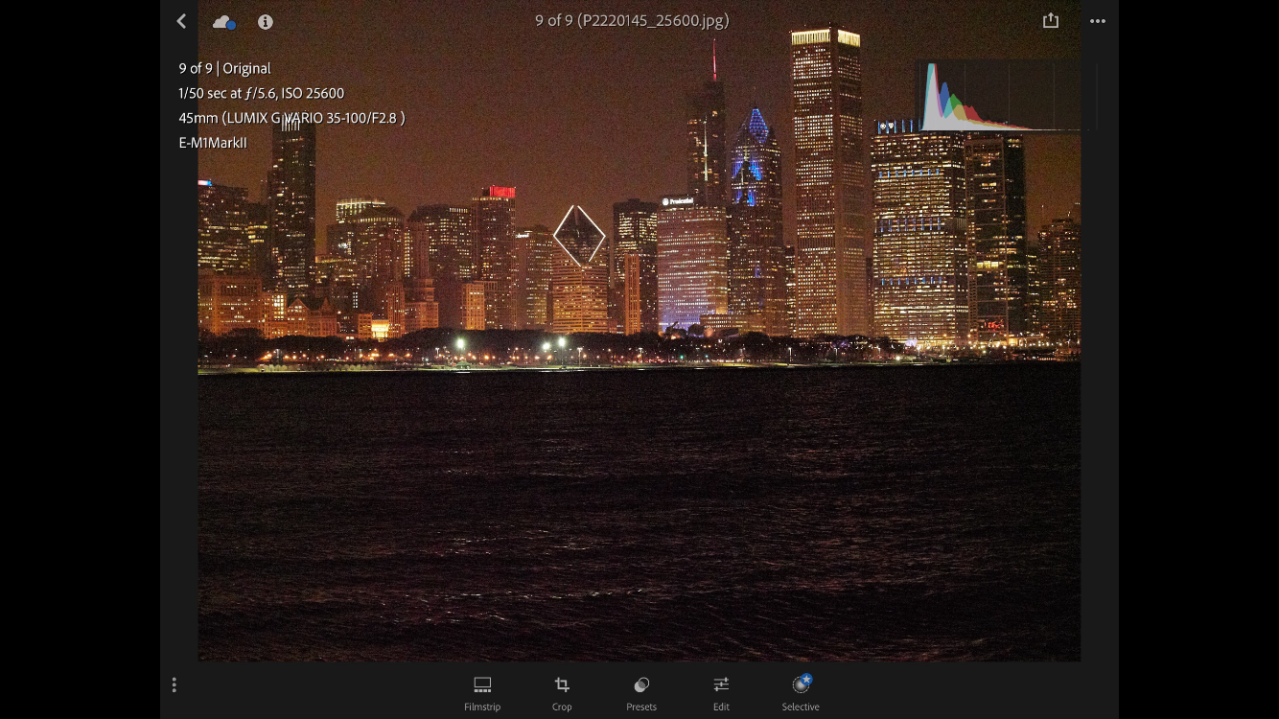Open the Edit adjustments panel
Image resolution: width=1279 pixels, height=719 pixels.
point(721,692)
